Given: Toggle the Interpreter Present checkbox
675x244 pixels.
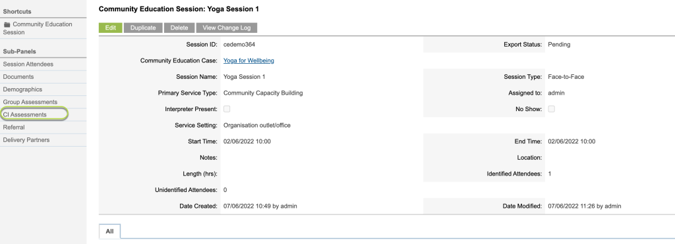Looking at the screenshot, I should [227, 109].
